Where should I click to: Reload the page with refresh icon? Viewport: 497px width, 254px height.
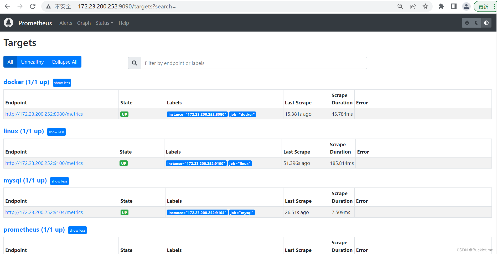[x=33, y=6]
